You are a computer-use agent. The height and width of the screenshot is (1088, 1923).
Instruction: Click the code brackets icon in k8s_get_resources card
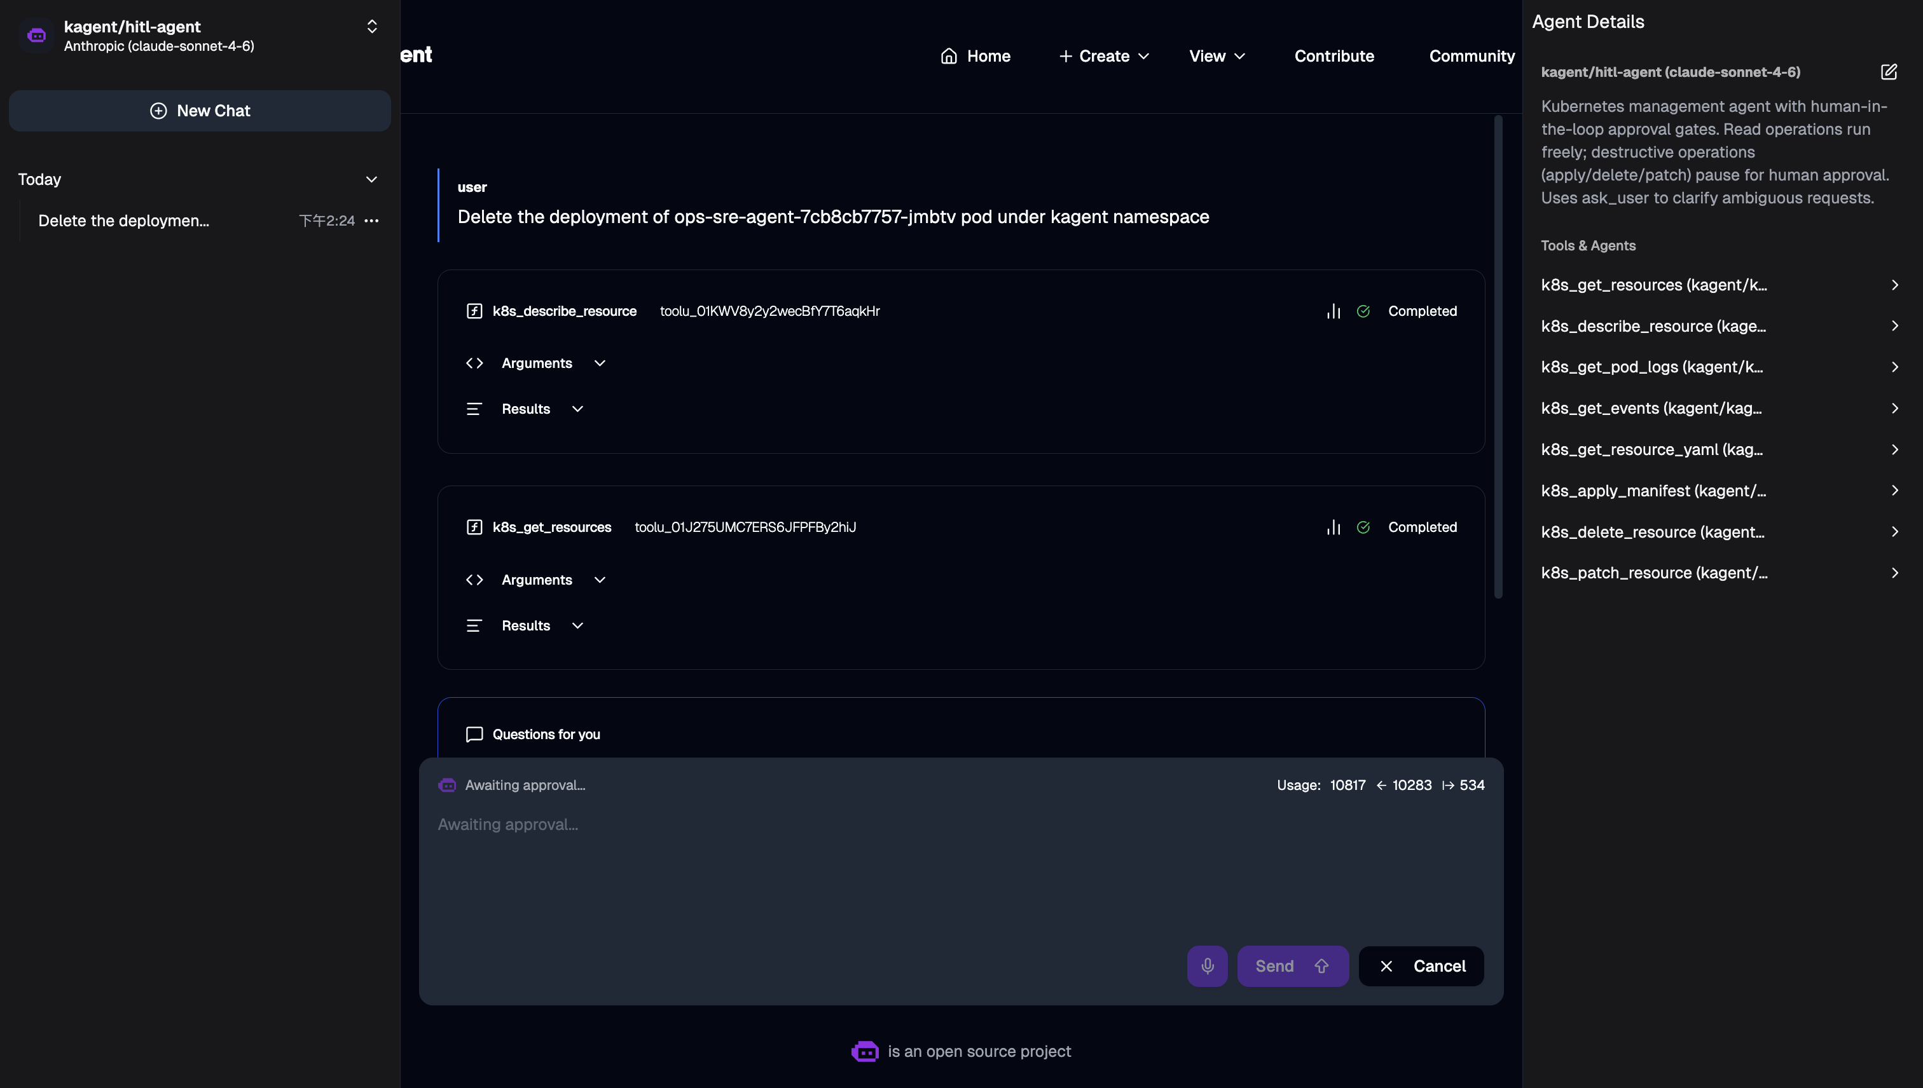coord(474,580)
